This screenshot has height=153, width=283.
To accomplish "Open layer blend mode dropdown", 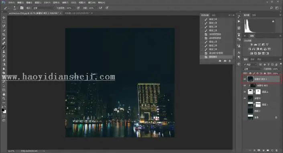I will (x=252, y=69).
